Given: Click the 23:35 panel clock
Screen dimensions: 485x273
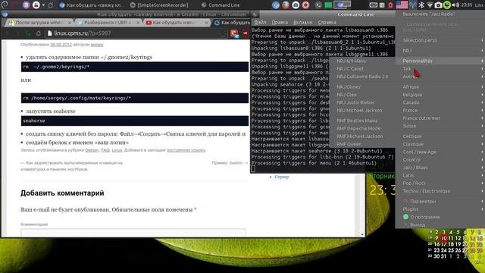Looking at the screenshot, I should point(467,5).
